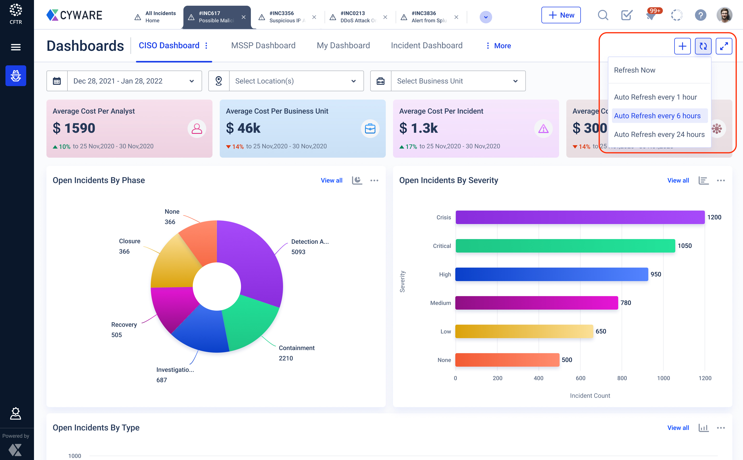Image resolution: width=743 pixels, height=460 pixels.
Task: Click the search magnifier icon
Action: pyautogui.click(x=603, y=15)
